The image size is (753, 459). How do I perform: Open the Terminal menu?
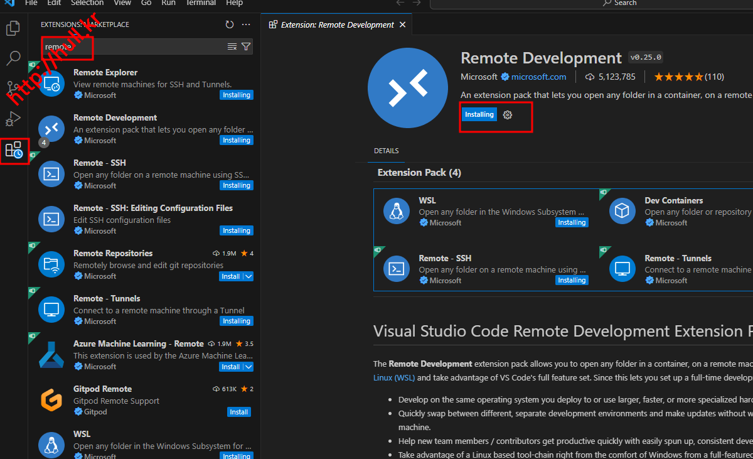click(x=200, y=3)
